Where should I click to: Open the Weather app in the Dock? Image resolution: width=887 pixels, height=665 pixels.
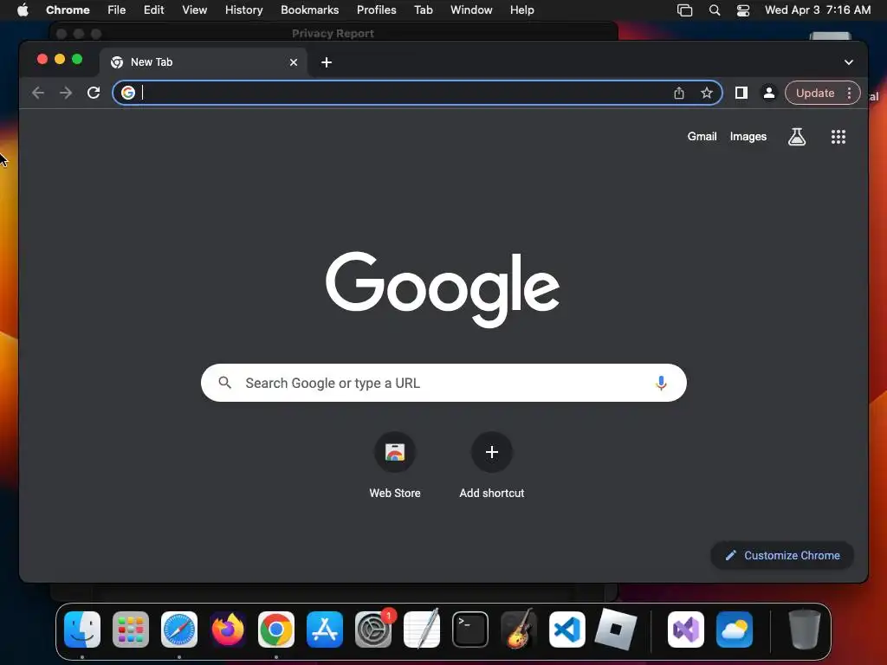pos(735,629)
